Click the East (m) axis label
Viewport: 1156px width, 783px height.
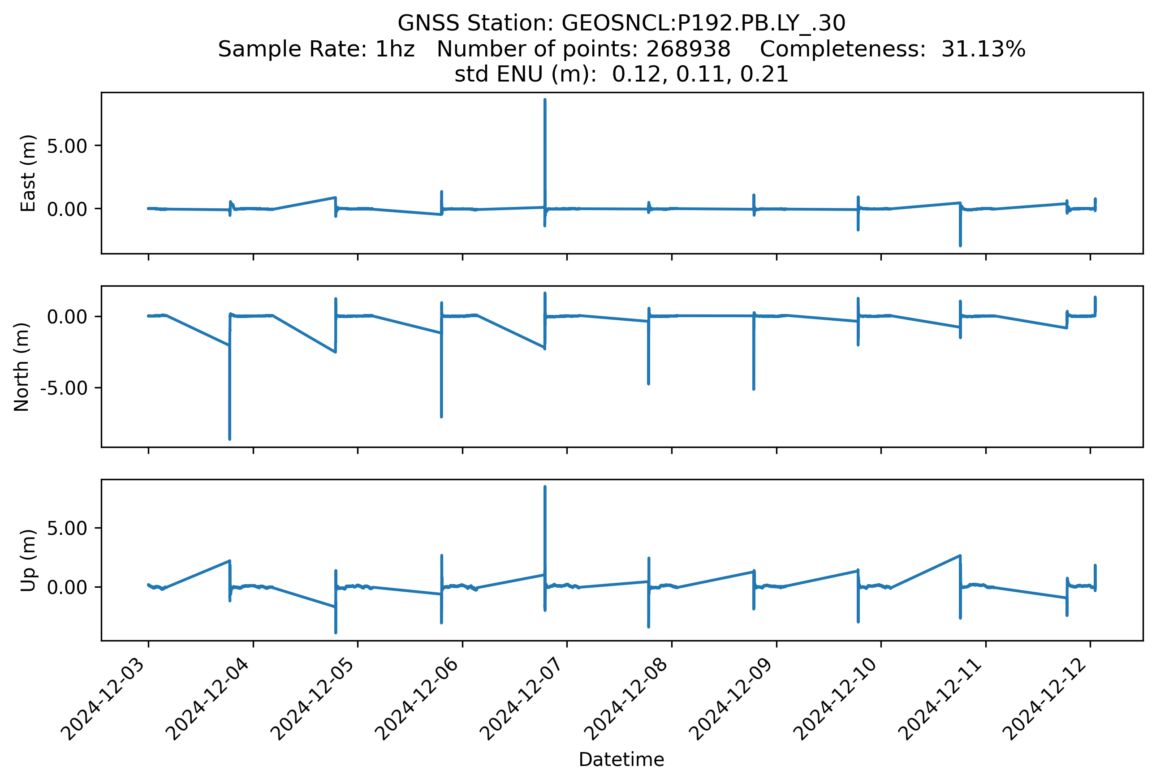28,173
